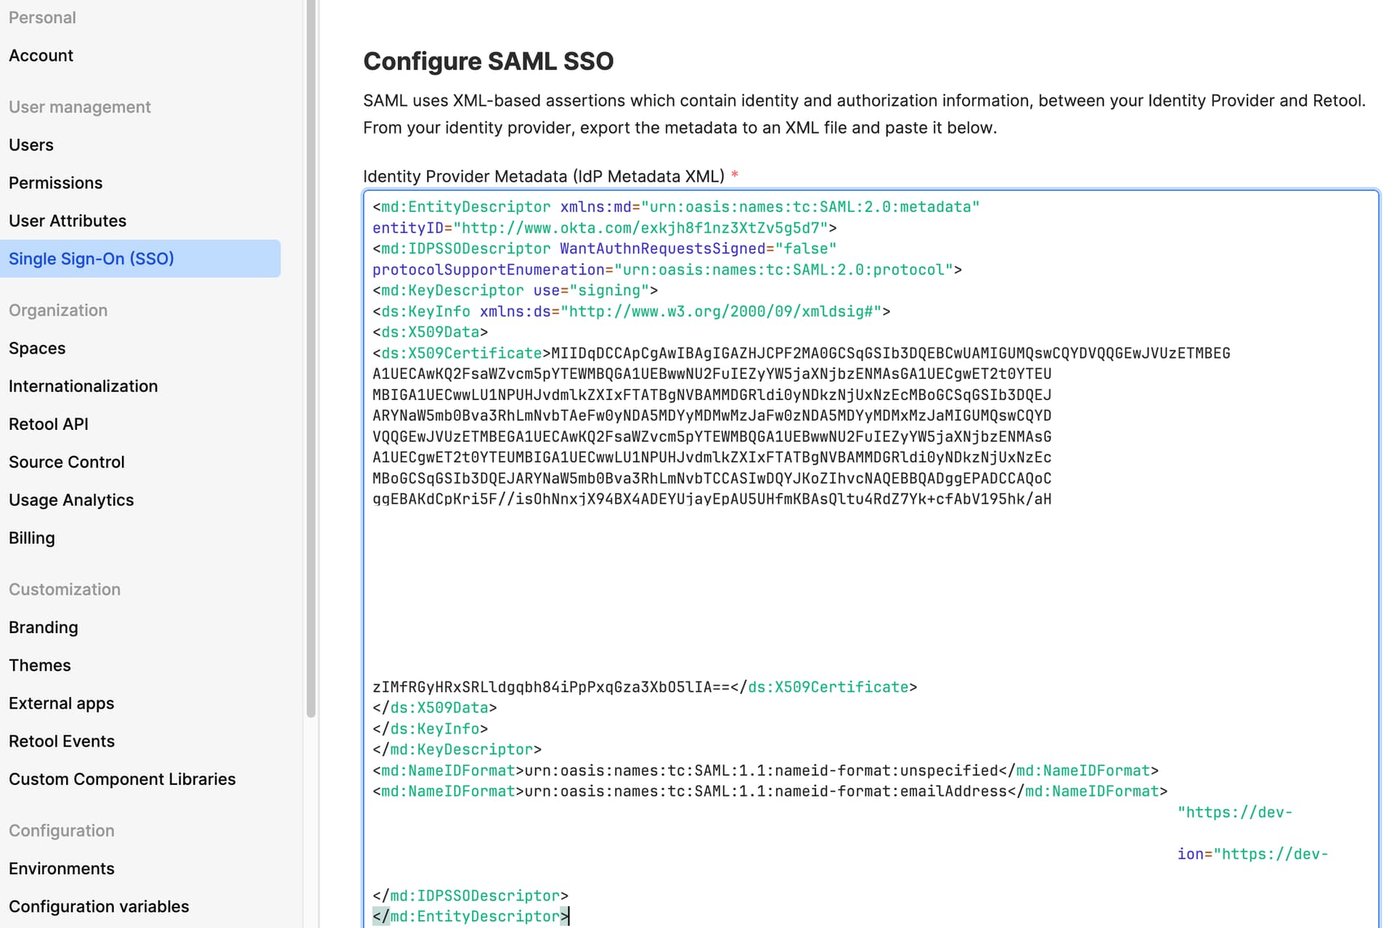
Task: Select Users under User management
Action: pos(30,145)
